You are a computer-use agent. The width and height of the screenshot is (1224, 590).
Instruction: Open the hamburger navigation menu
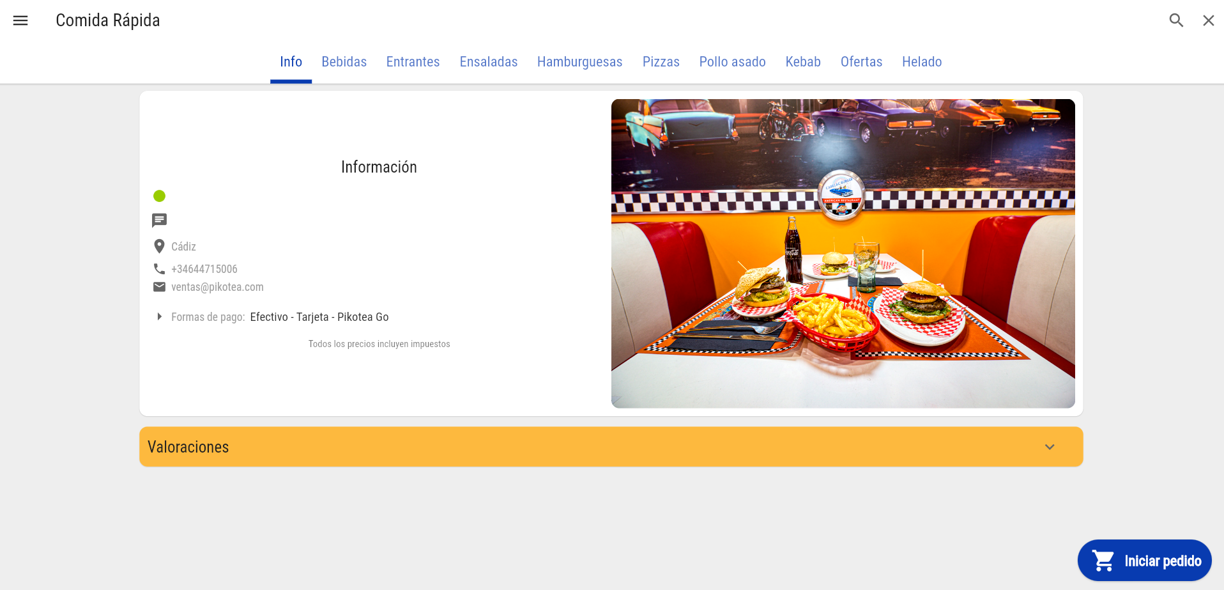20,20
